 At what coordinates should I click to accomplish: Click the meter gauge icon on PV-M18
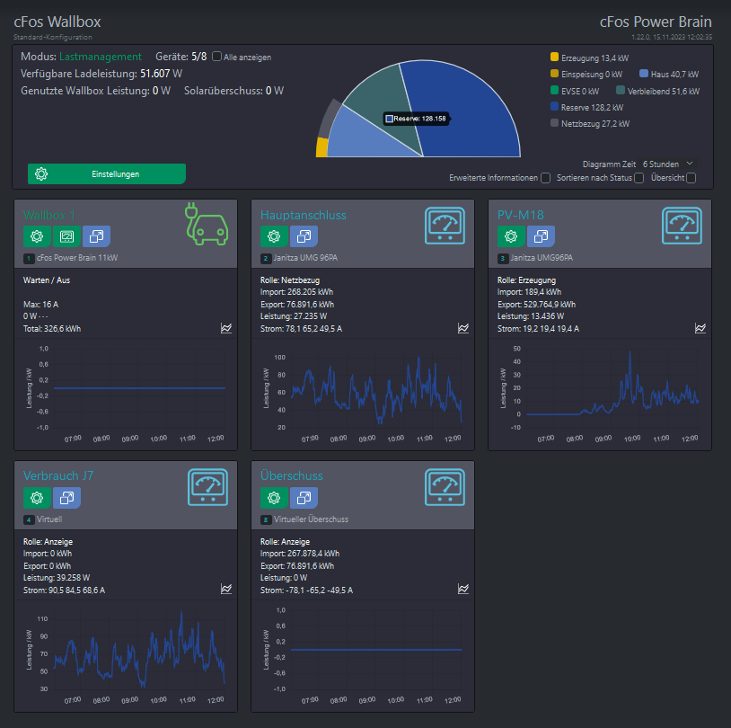point(682,226)
